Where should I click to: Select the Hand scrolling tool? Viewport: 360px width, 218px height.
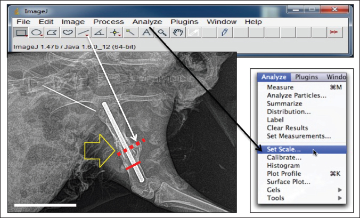(178, 33)
